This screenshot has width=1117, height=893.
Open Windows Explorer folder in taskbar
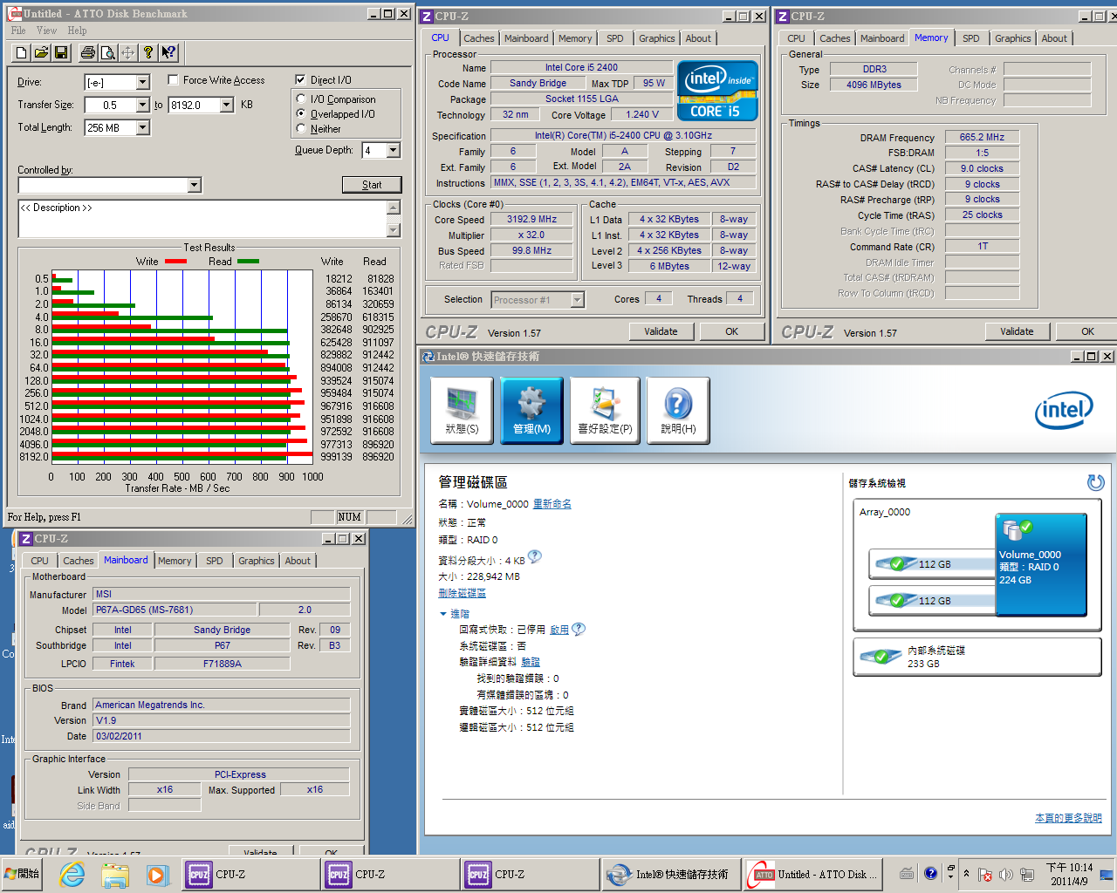[114, 874]
